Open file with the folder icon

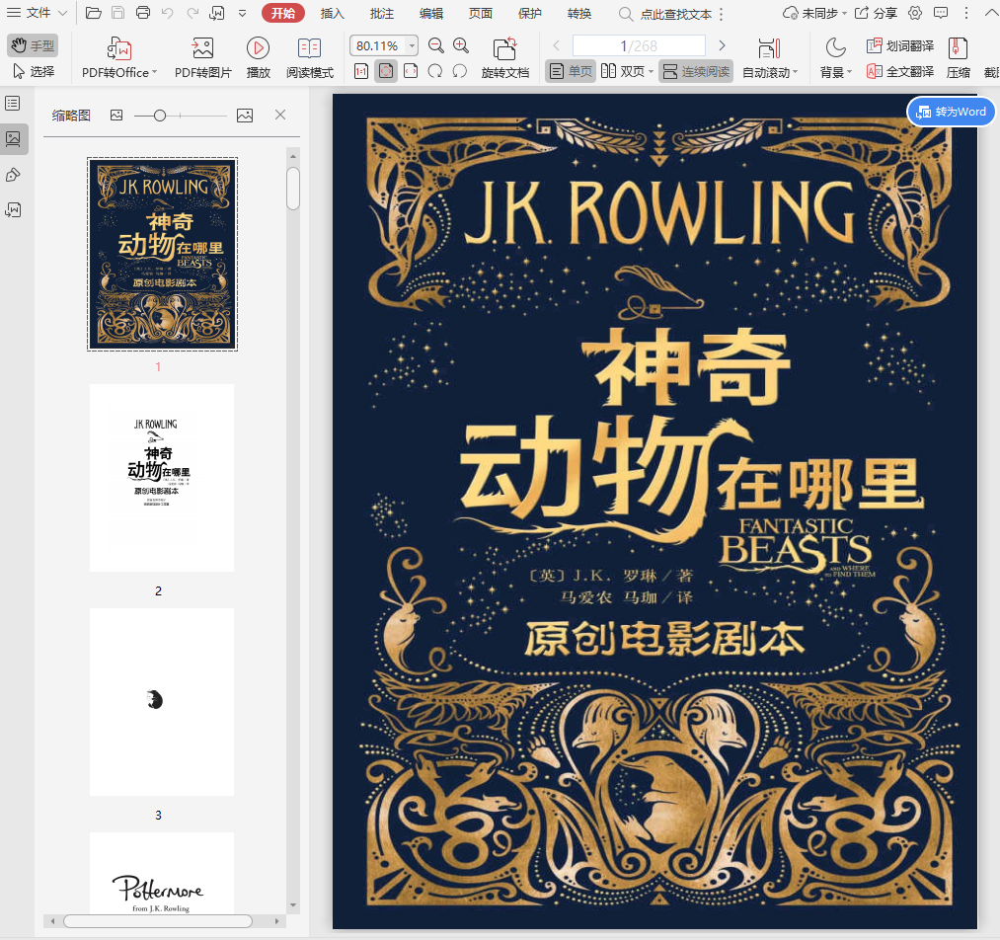pos(93,13)
